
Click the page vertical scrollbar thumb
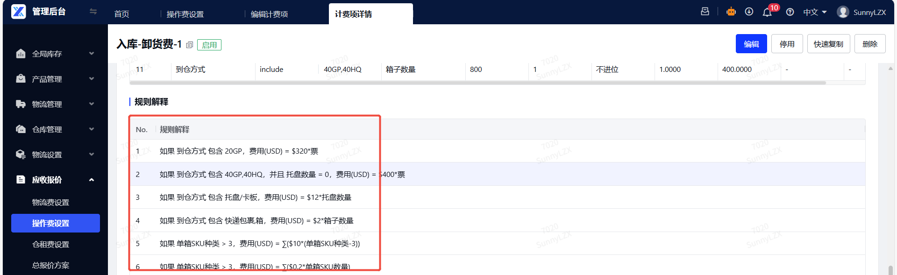890,270
